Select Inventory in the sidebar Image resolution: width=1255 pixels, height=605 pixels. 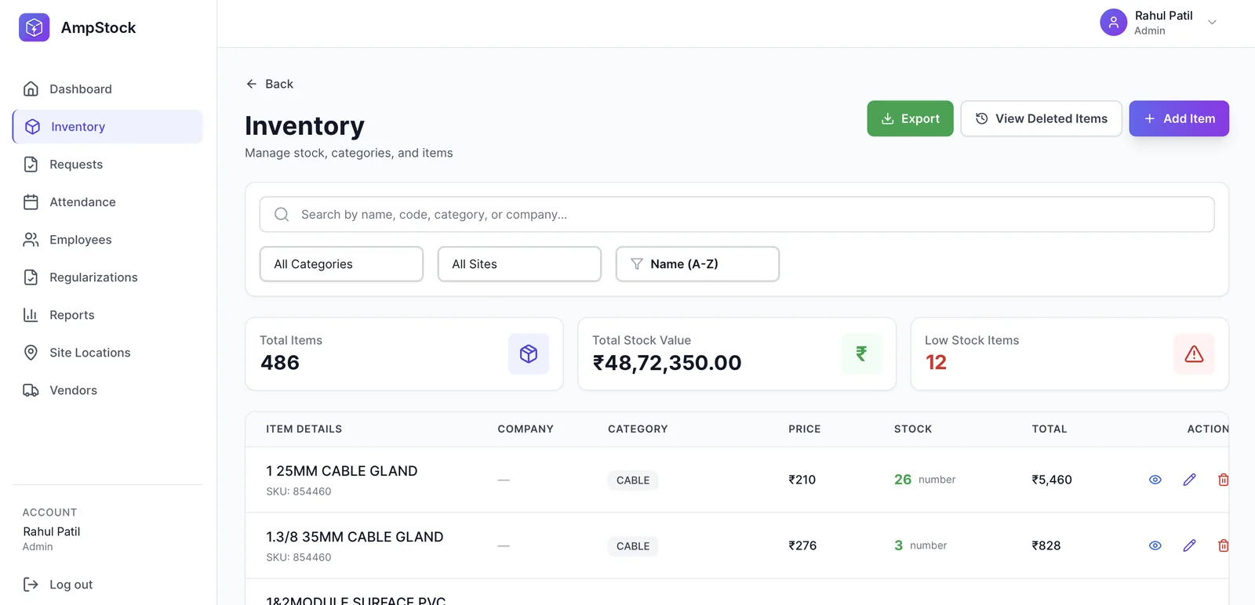coord(107,127)
